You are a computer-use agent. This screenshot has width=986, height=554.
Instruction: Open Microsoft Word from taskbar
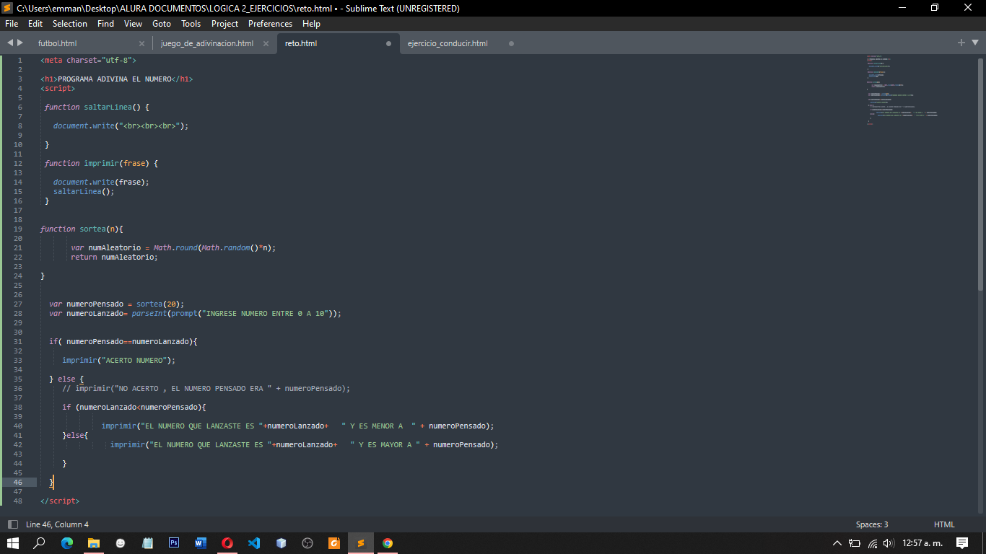[x=201, y=543]
